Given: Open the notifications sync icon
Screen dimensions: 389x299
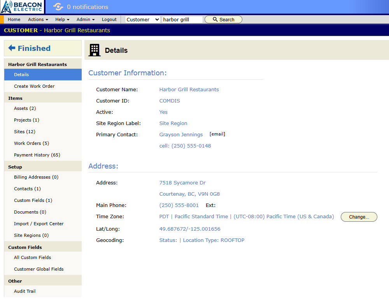Looking at the screenshot, I should (x=58, y=7).
